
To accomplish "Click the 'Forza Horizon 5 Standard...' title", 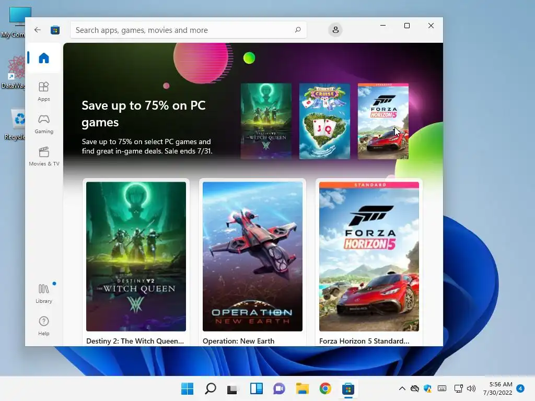I will [x=364, y=341].
